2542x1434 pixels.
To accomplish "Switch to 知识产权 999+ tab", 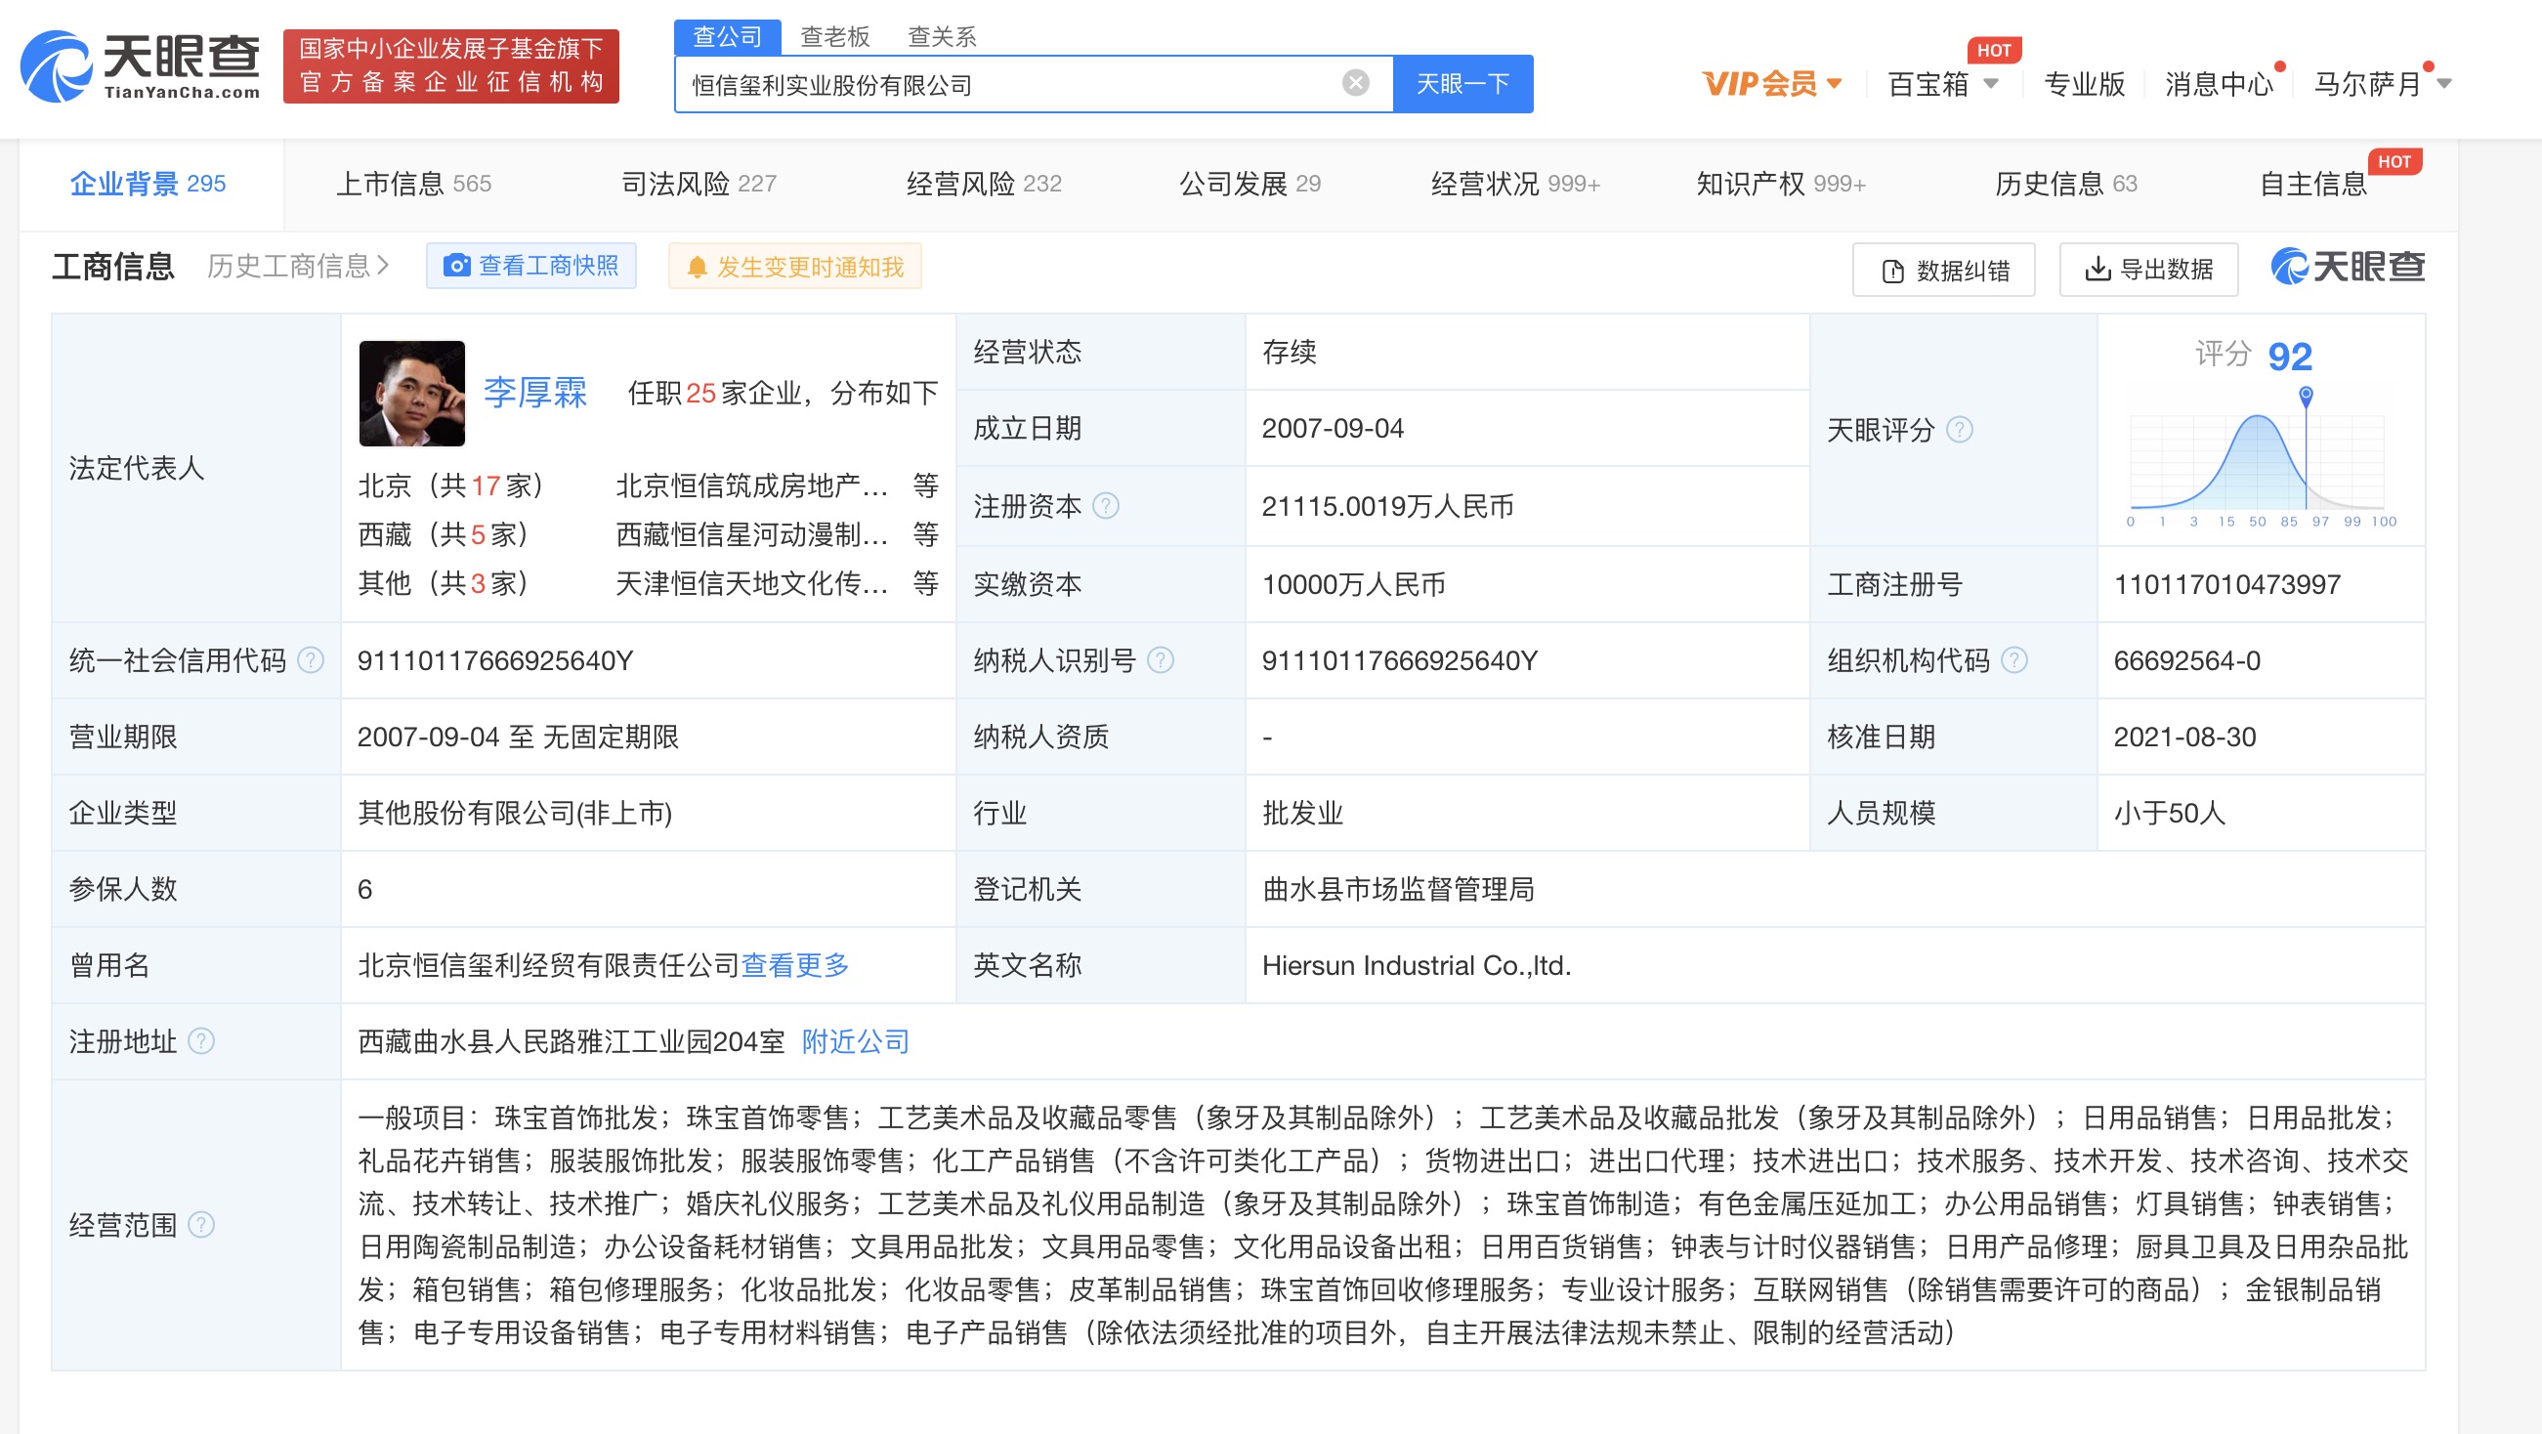I will 1781,184.
